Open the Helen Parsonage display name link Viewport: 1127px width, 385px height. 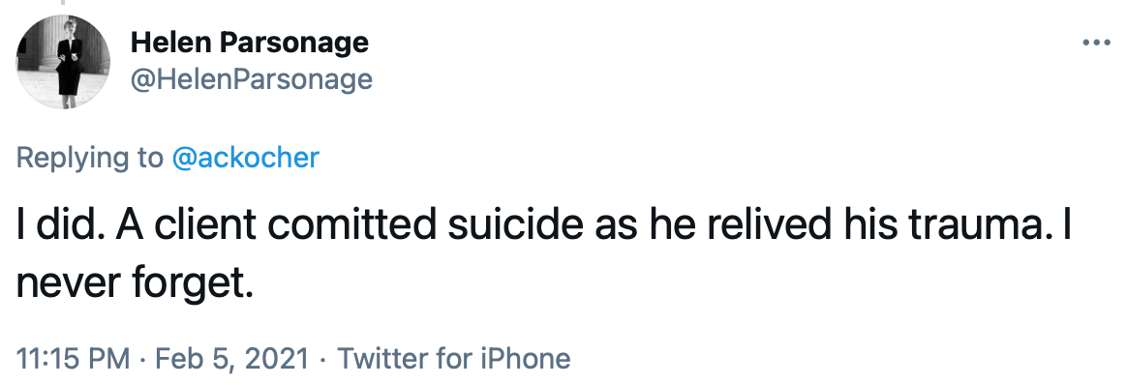pyautogui.click(x=250, y=44)
